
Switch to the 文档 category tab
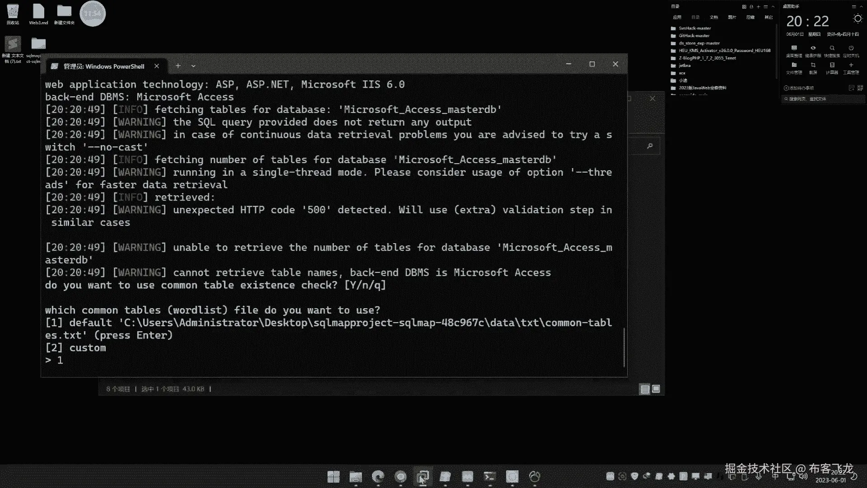tap(714, 17)
